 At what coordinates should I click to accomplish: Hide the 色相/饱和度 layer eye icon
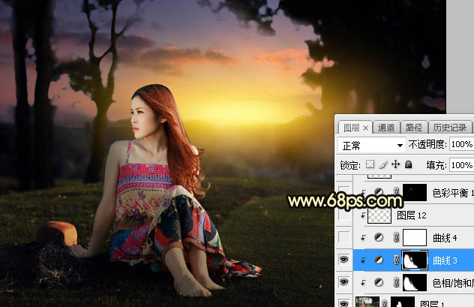[343, 282]
